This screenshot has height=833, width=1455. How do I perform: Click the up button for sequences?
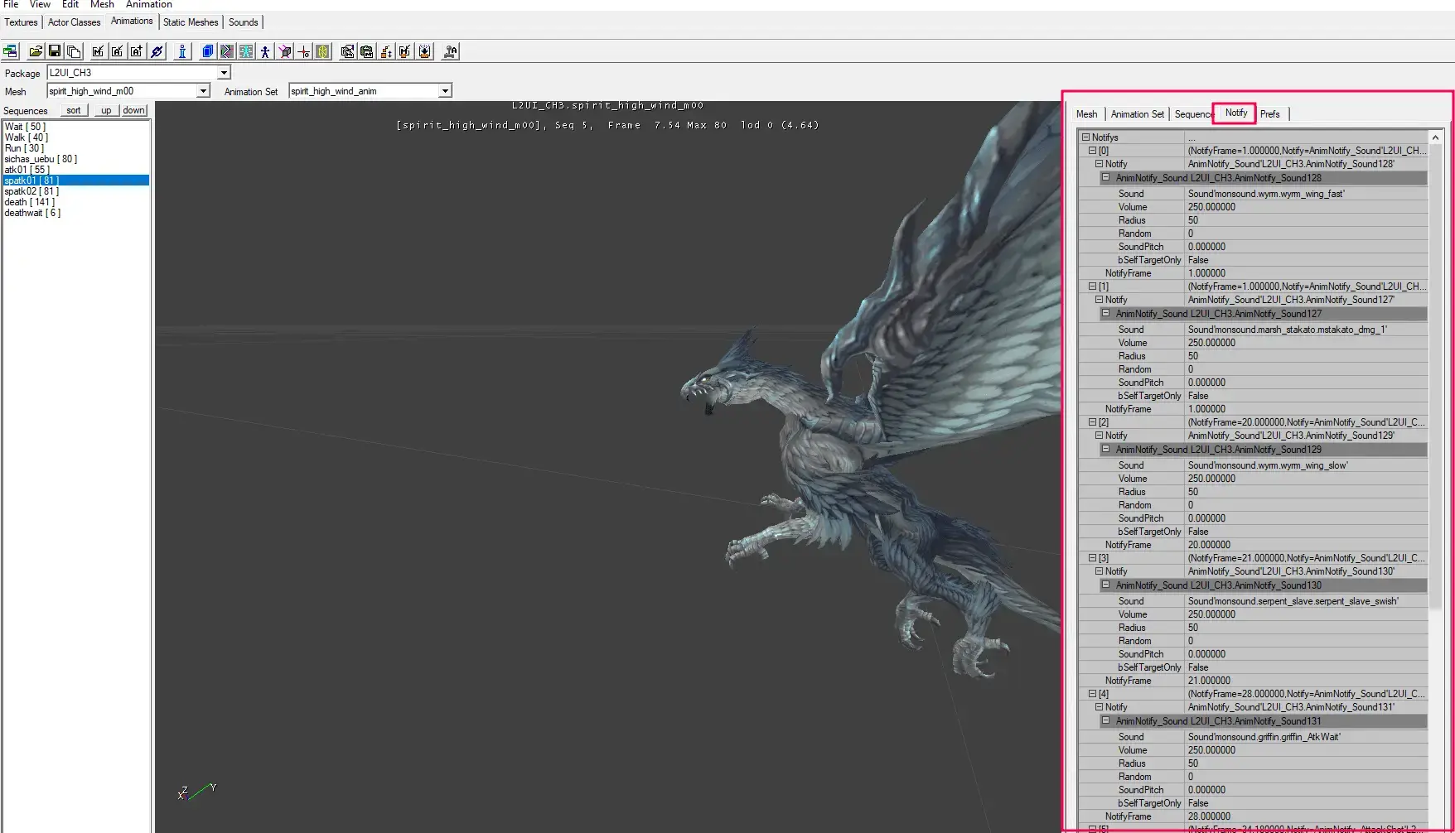[x=106, y=110]
